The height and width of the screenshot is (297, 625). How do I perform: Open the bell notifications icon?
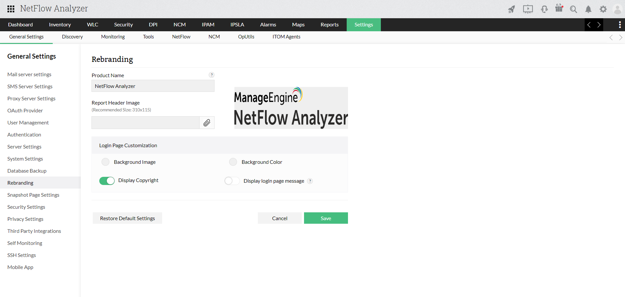click(x=588, y=9)
